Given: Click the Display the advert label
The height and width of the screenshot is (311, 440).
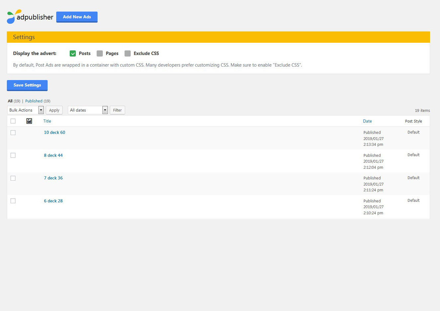Looking at the screenshot, I should click(x=35, y=53).
